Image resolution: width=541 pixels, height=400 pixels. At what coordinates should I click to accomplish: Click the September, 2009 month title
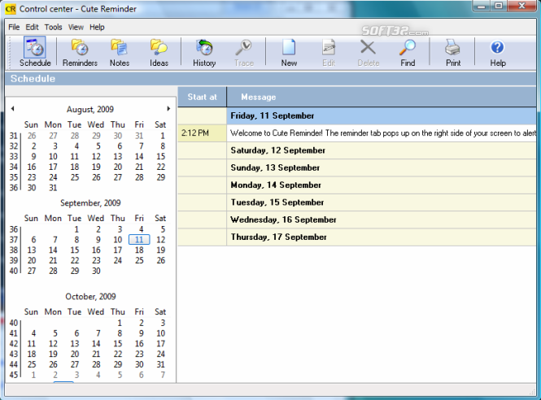(x=90, y=202)
